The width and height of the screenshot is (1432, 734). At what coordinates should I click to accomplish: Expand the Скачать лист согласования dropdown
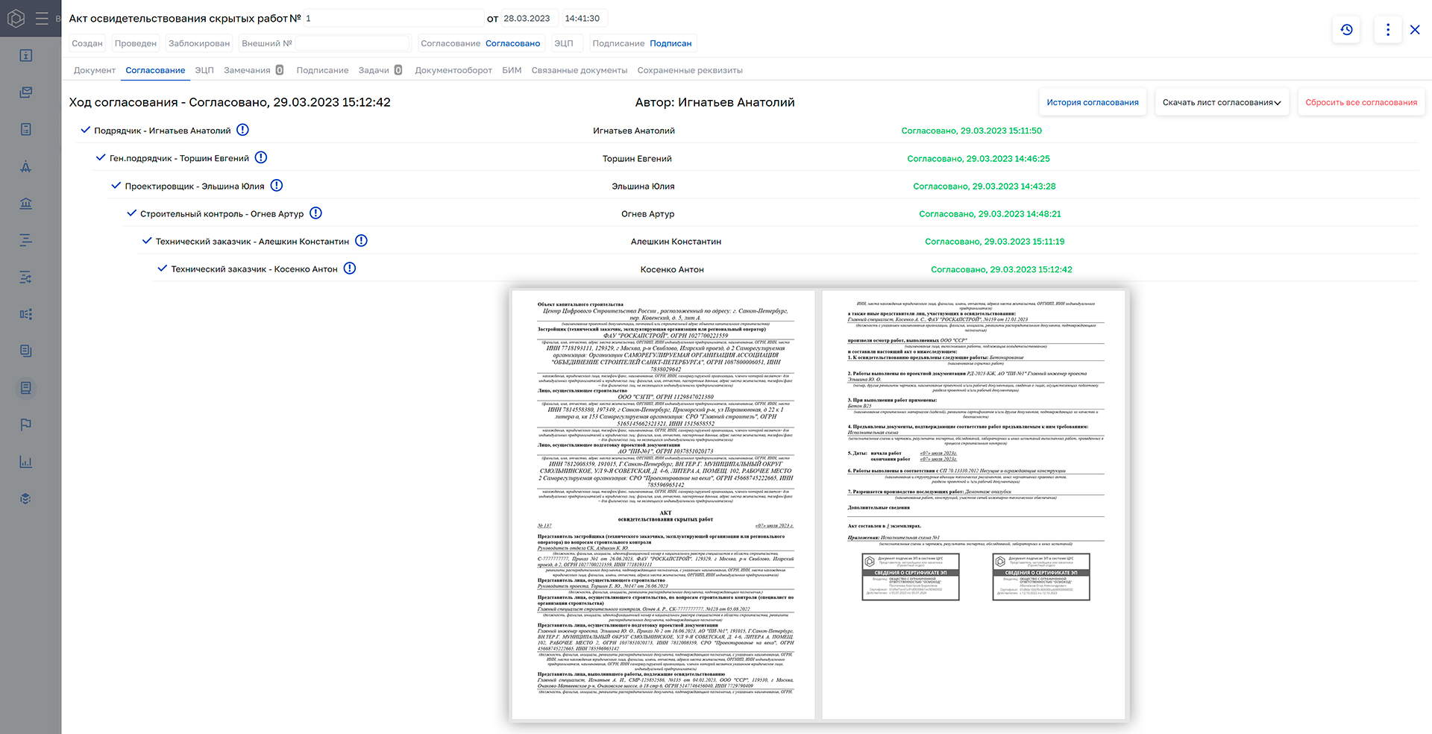[1221, 101]
